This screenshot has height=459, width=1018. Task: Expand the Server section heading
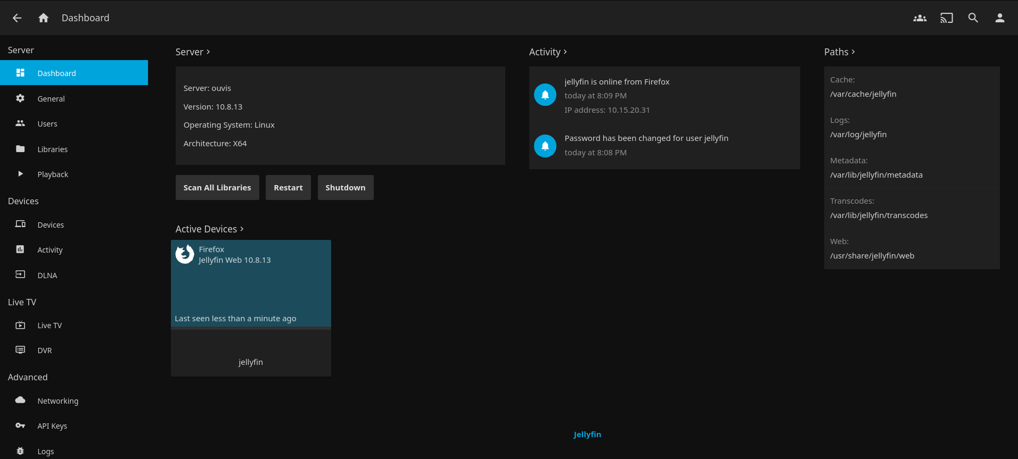193,52
